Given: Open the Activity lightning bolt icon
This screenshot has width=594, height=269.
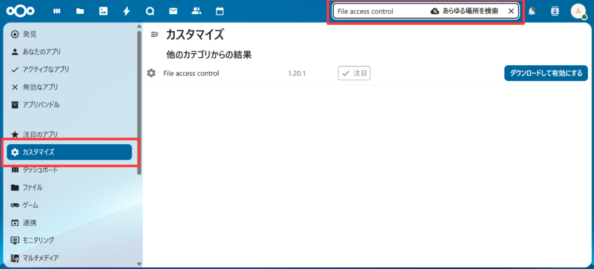Looking at the screenshot, I should [127, 11].
